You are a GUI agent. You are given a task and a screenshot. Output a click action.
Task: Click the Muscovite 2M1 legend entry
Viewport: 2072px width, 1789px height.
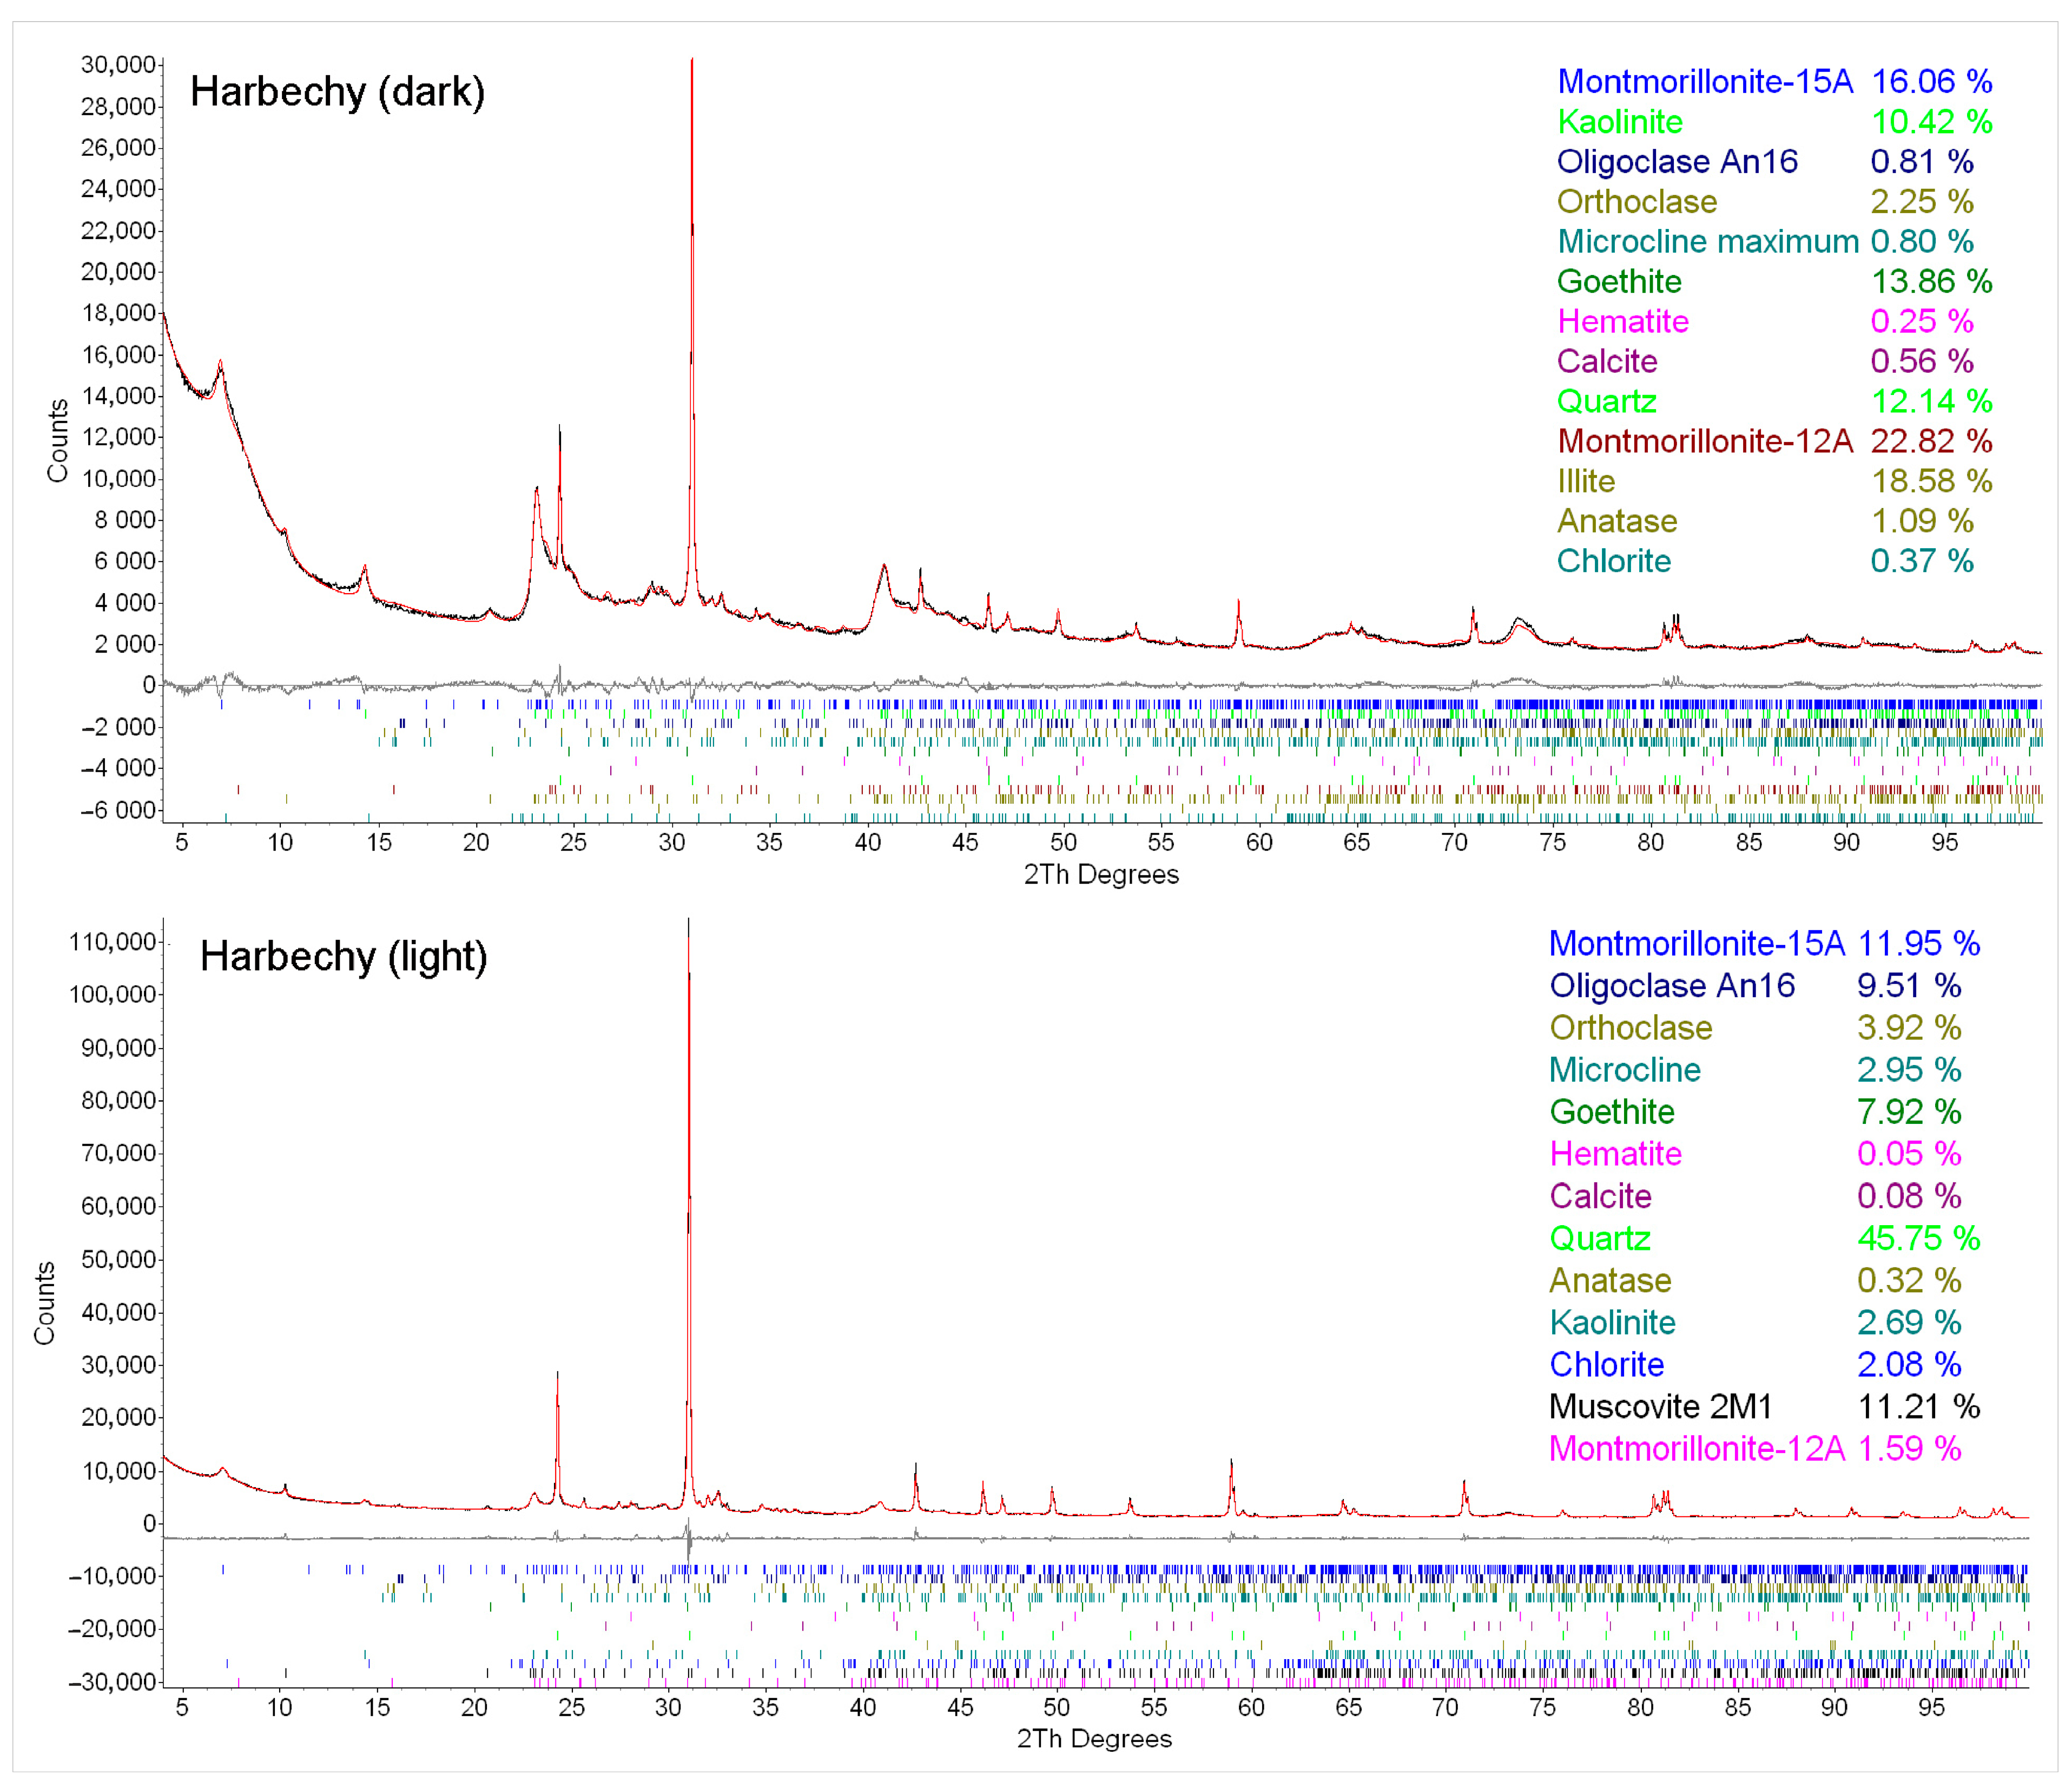tap(1660, 1407)
